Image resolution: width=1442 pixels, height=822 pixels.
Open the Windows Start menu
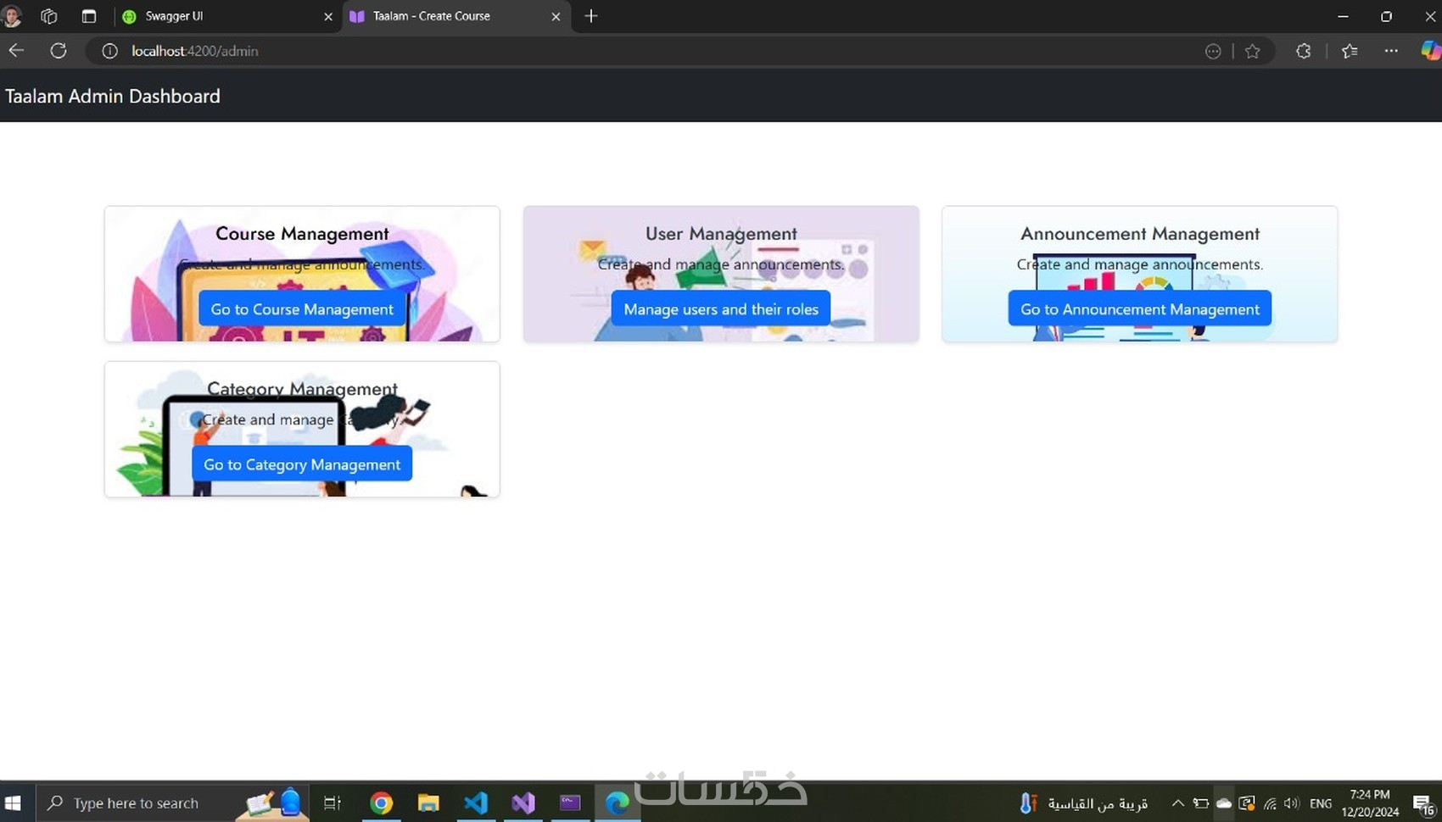(x=13, y=803)
